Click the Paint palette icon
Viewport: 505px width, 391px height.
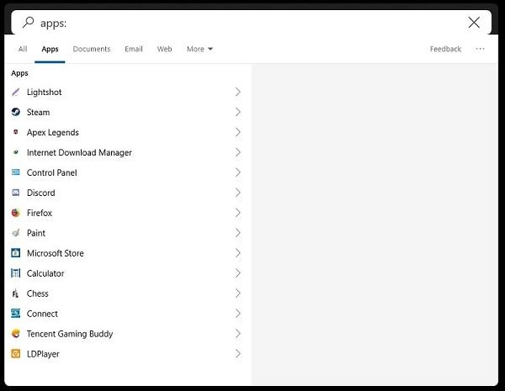click(15, 233)
